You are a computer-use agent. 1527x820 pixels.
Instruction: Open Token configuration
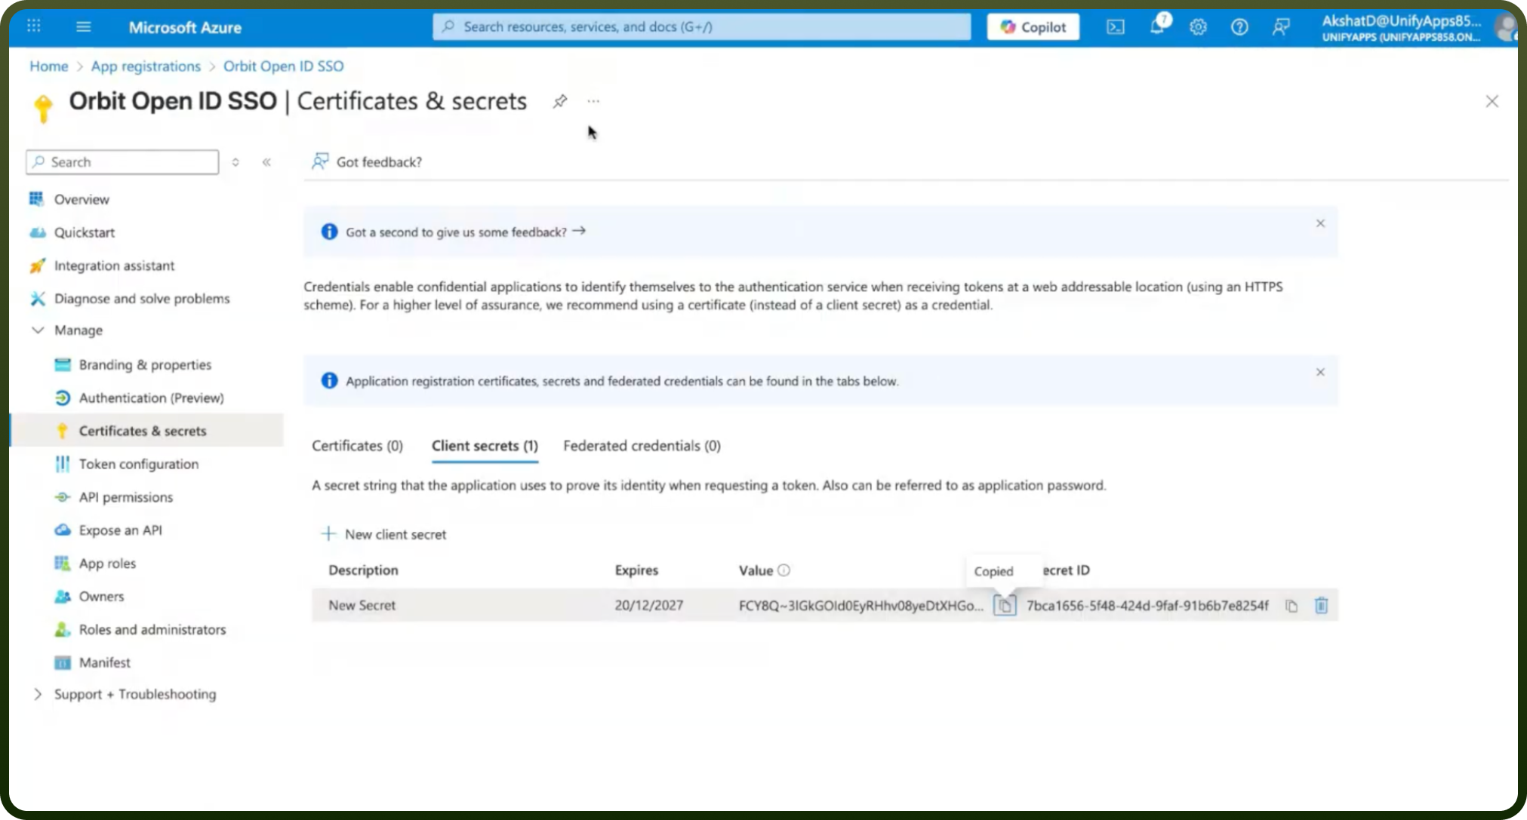138,464
